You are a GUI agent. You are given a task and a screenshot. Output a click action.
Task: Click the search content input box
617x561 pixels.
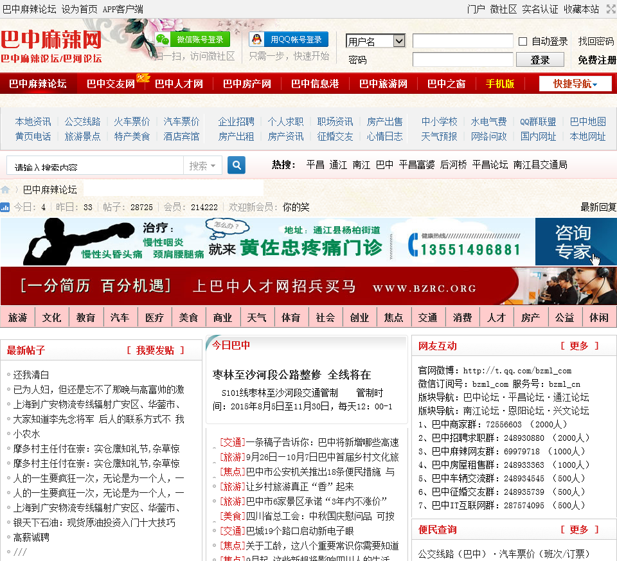[95, 166]
